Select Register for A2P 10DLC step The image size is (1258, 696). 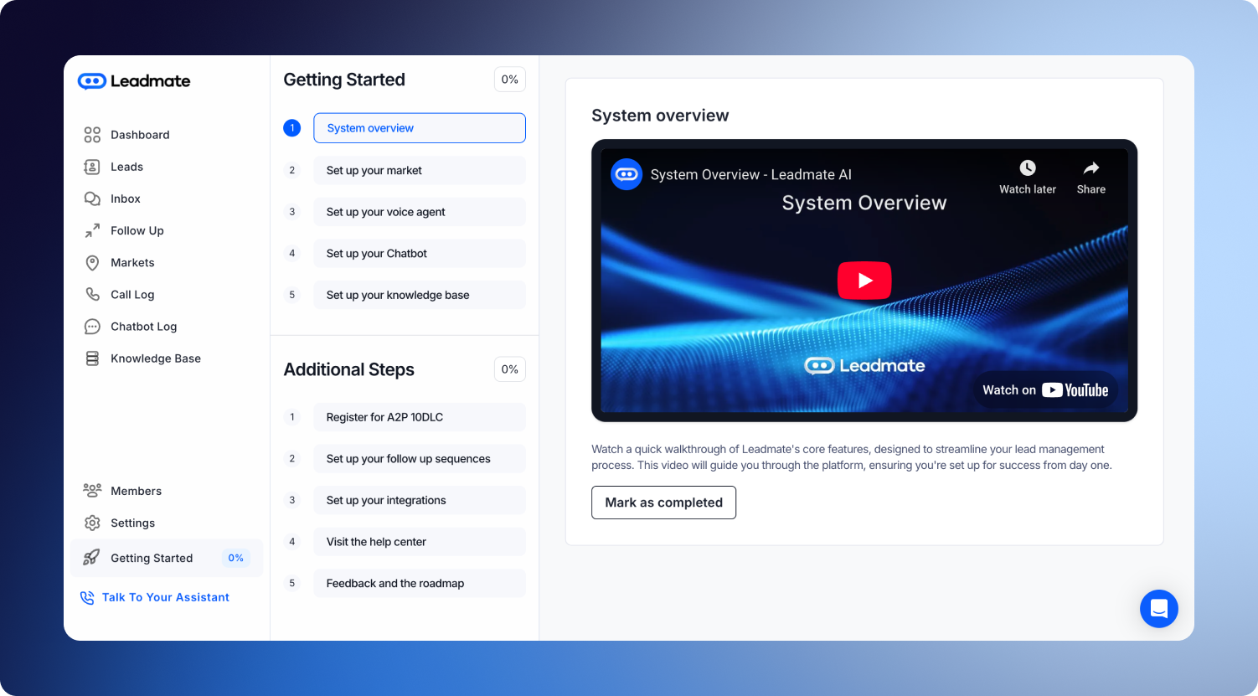(419, 417)
